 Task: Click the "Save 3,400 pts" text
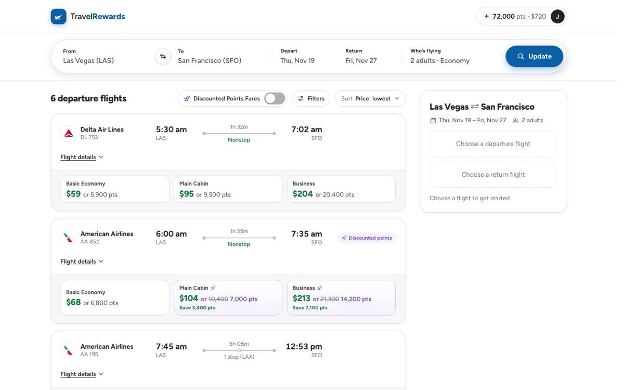[x=197, y=308]
